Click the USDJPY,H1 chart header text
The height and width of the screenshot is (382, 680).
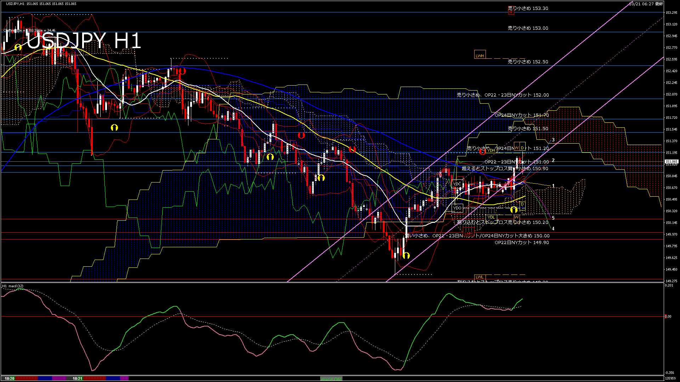(16, 4)
